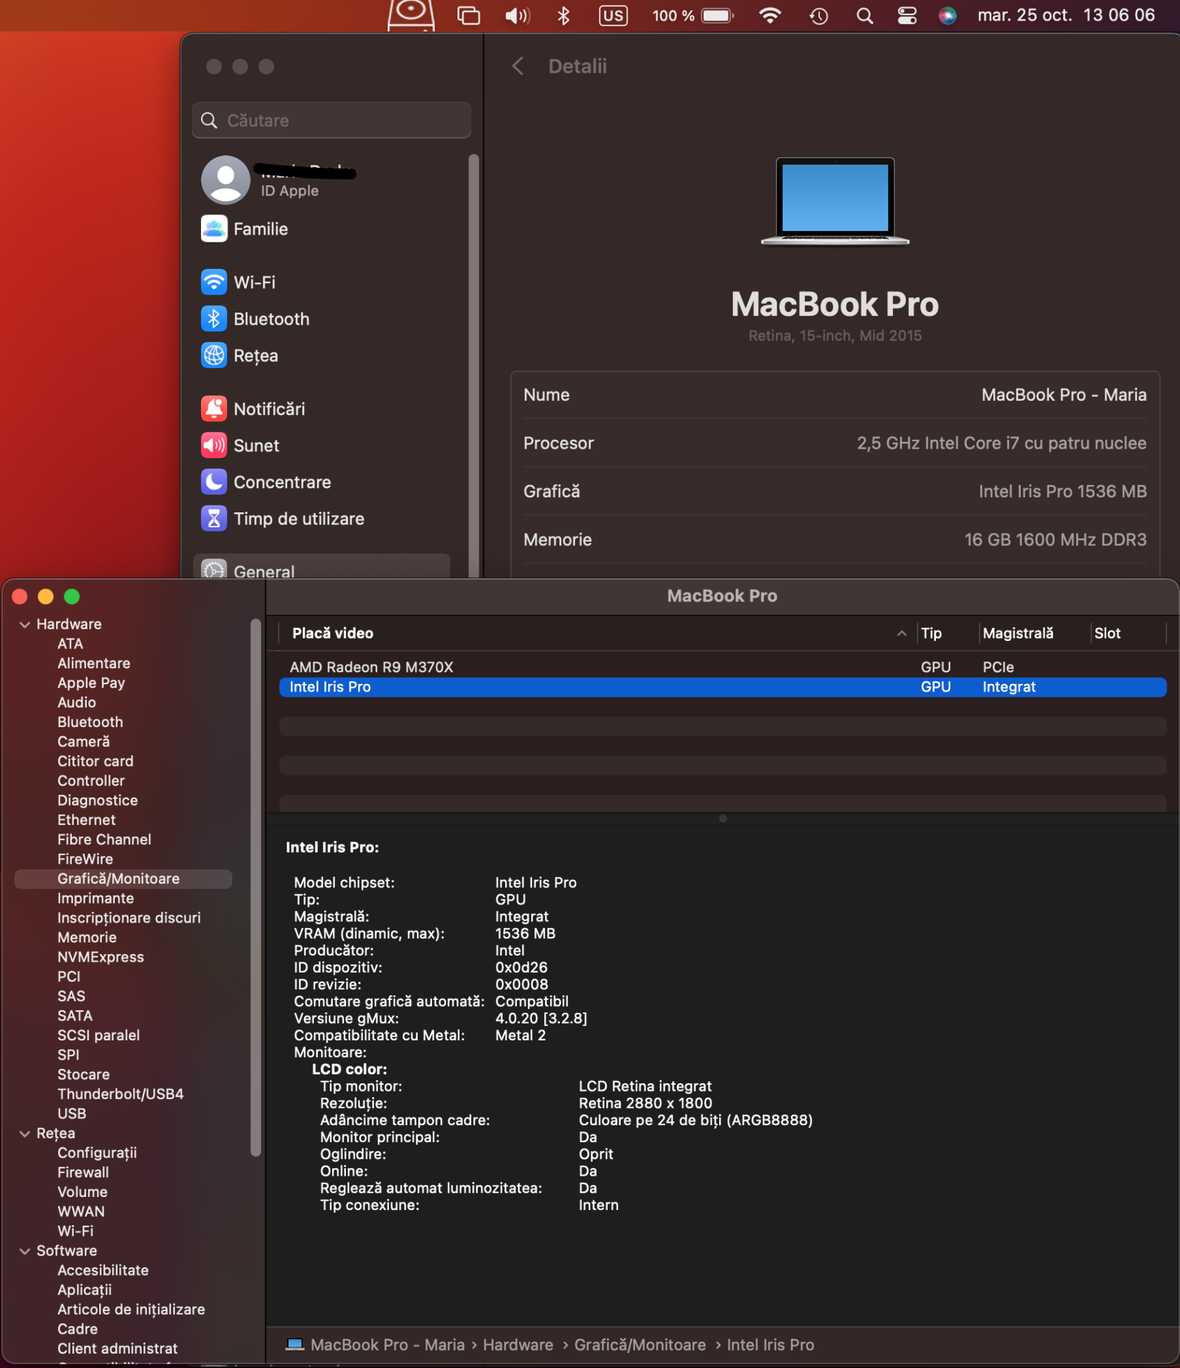This screenshot has height=1368, width=1180.
Task: Click the split pane divider handle dot
Action: (723, 818)
